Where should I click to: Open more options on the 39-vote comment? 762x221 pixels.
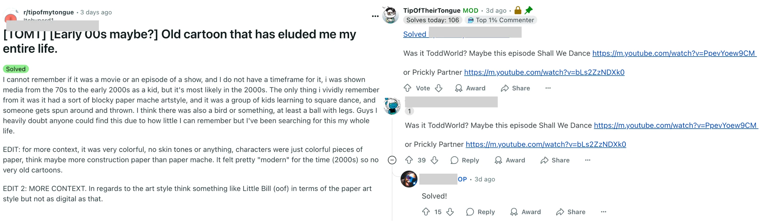tap(587, 160)
